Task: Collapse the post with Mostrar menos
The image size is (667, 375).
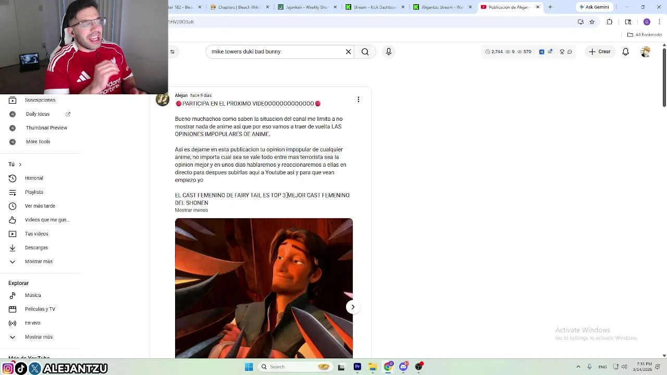Action: 191,210
